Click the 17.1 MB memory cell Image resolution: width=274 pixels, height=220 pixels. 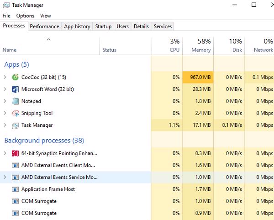tap(198, 125)
